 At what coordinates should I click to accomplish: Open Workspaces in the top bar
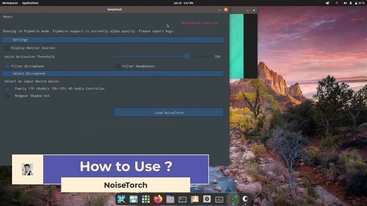pyautogui.click(x=10, y=3)
